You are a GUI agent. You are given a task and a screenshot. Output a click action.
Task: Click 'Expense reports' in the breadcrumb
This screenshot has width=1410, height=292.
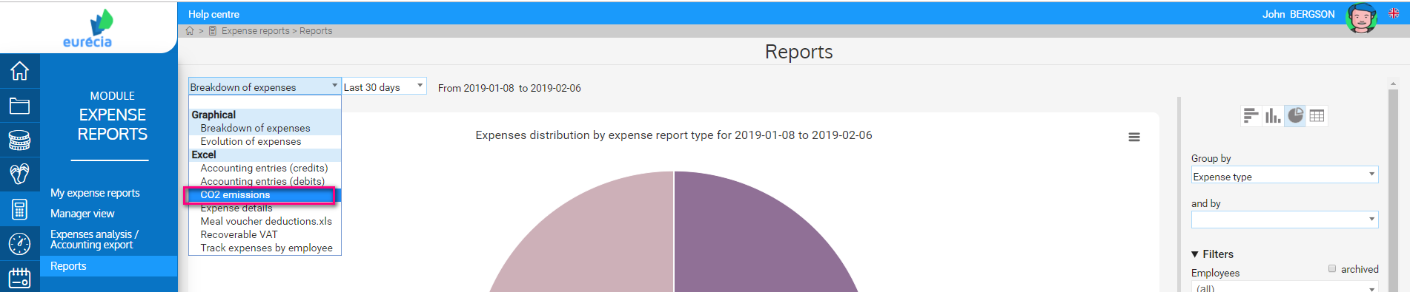(255, 31)
